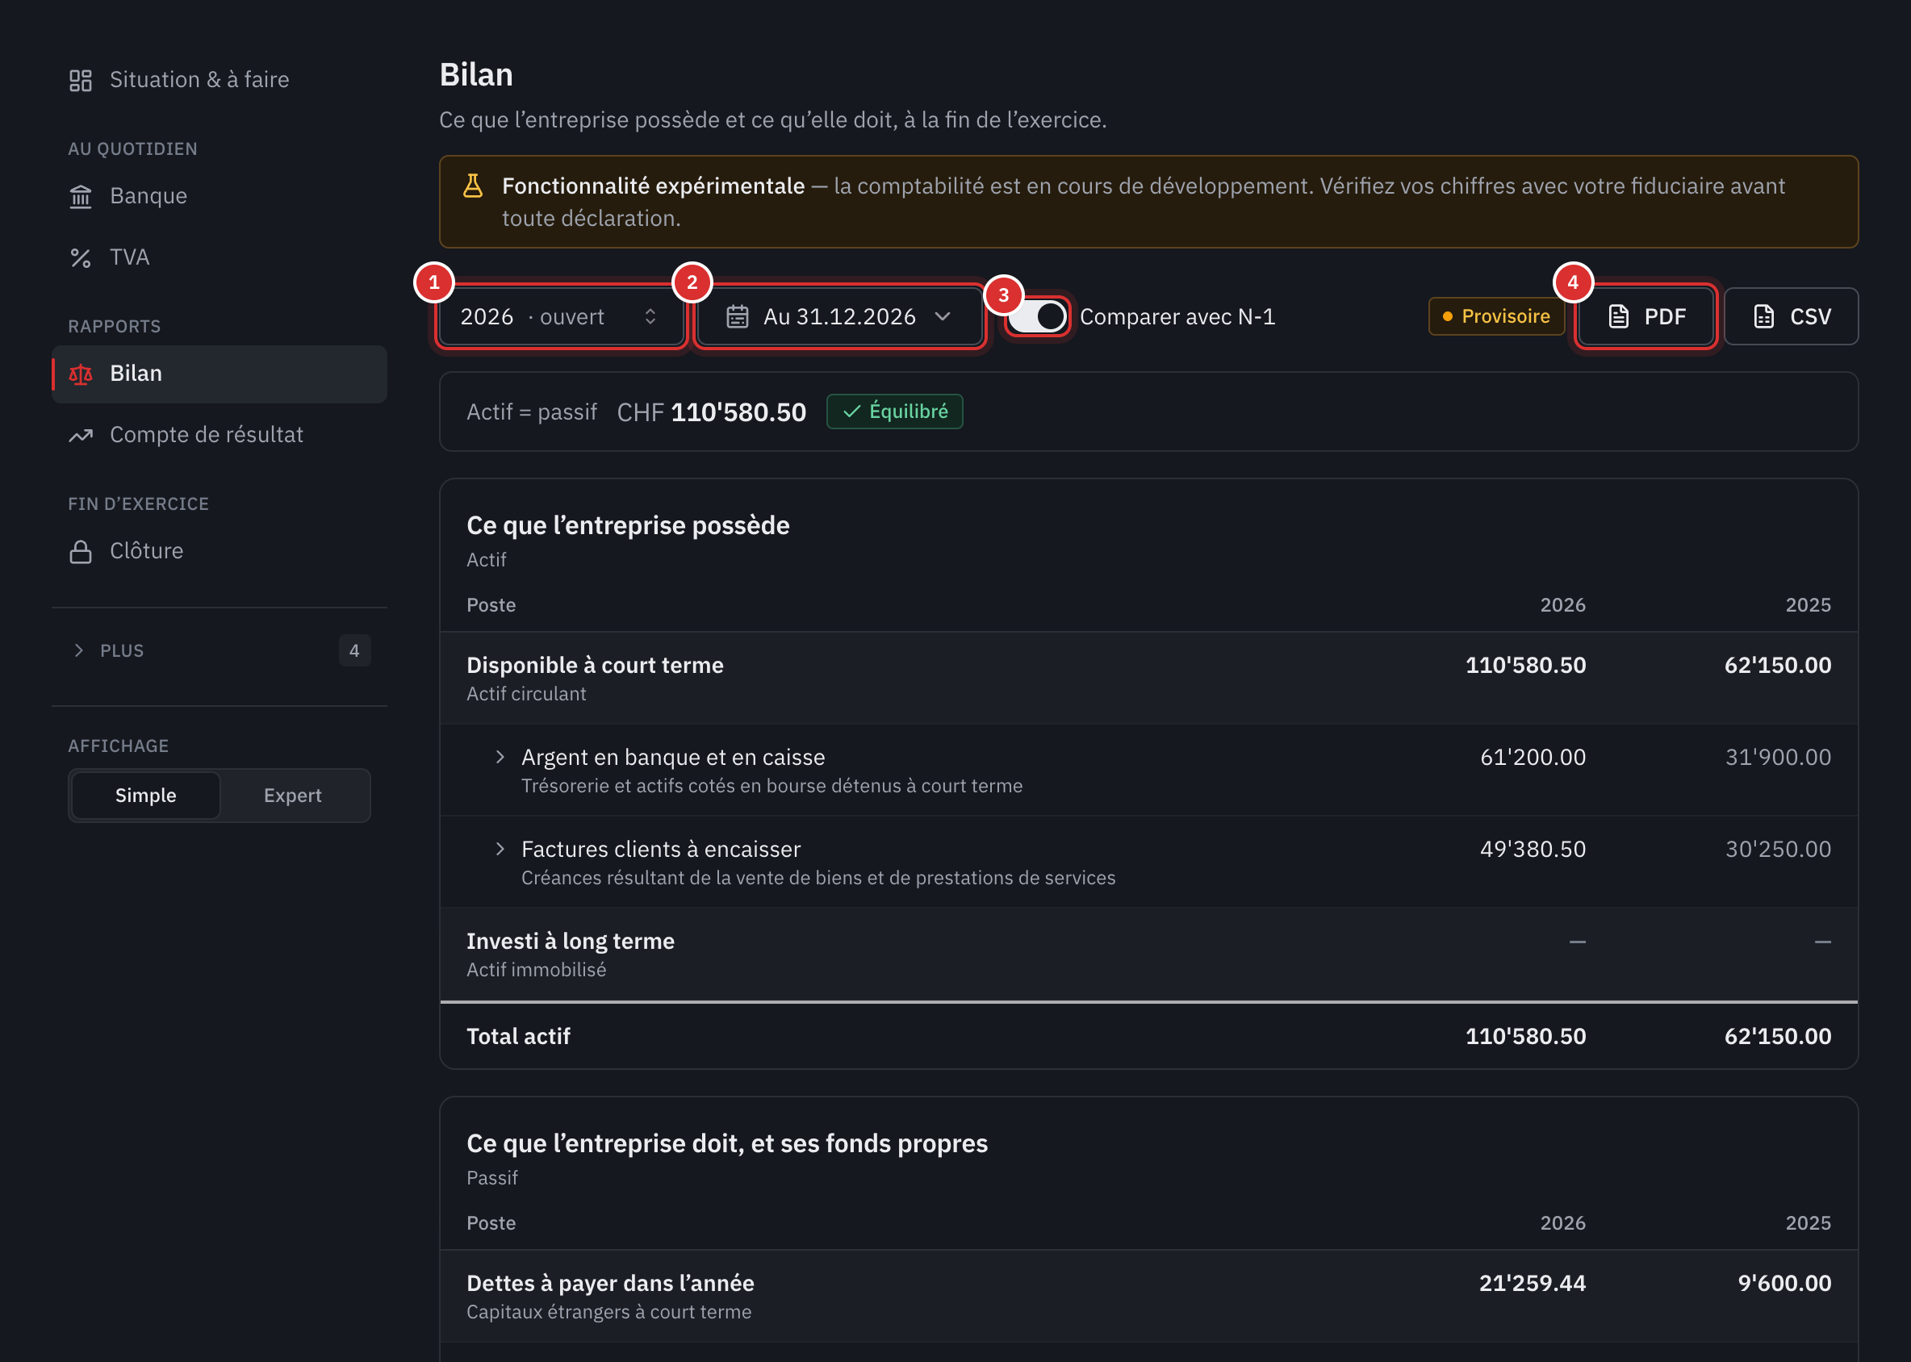This screenshot has width=1911, height=1362.
Task: Open the Au 31.12.2026 date dropdown
Action: pyautogui.click(x=839, y=316)
